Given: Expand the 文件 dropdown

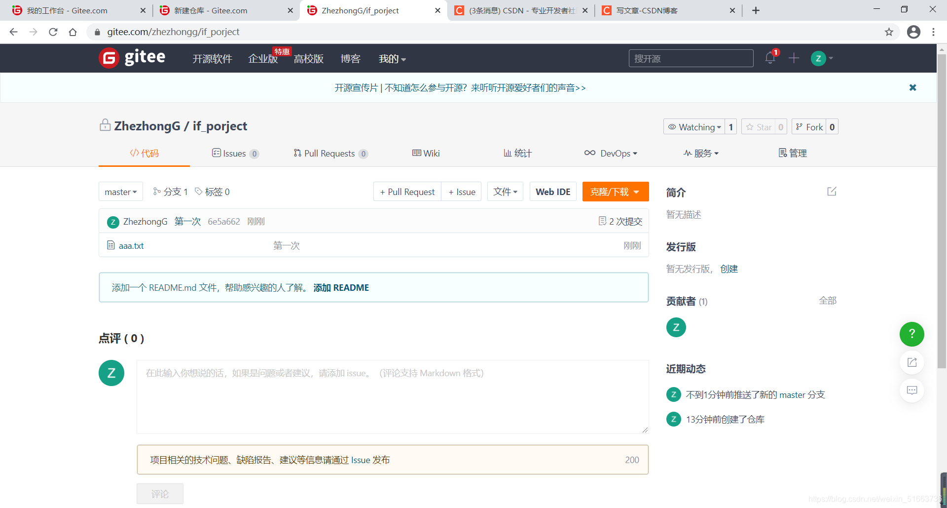Looking at the screenshot, I should point(505,192).
